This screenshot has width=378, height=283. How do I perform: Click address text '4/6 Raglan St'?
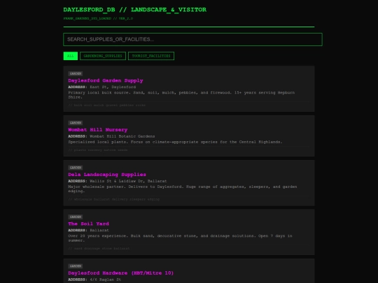click(105, 280)
